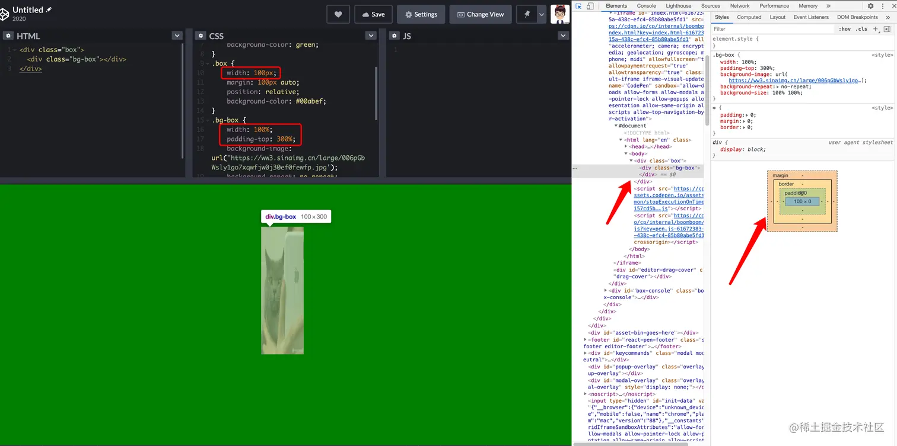Viewport: 897px width, 446px height.
Task: Open the JS editor settings gear
Action: [395, 36]
